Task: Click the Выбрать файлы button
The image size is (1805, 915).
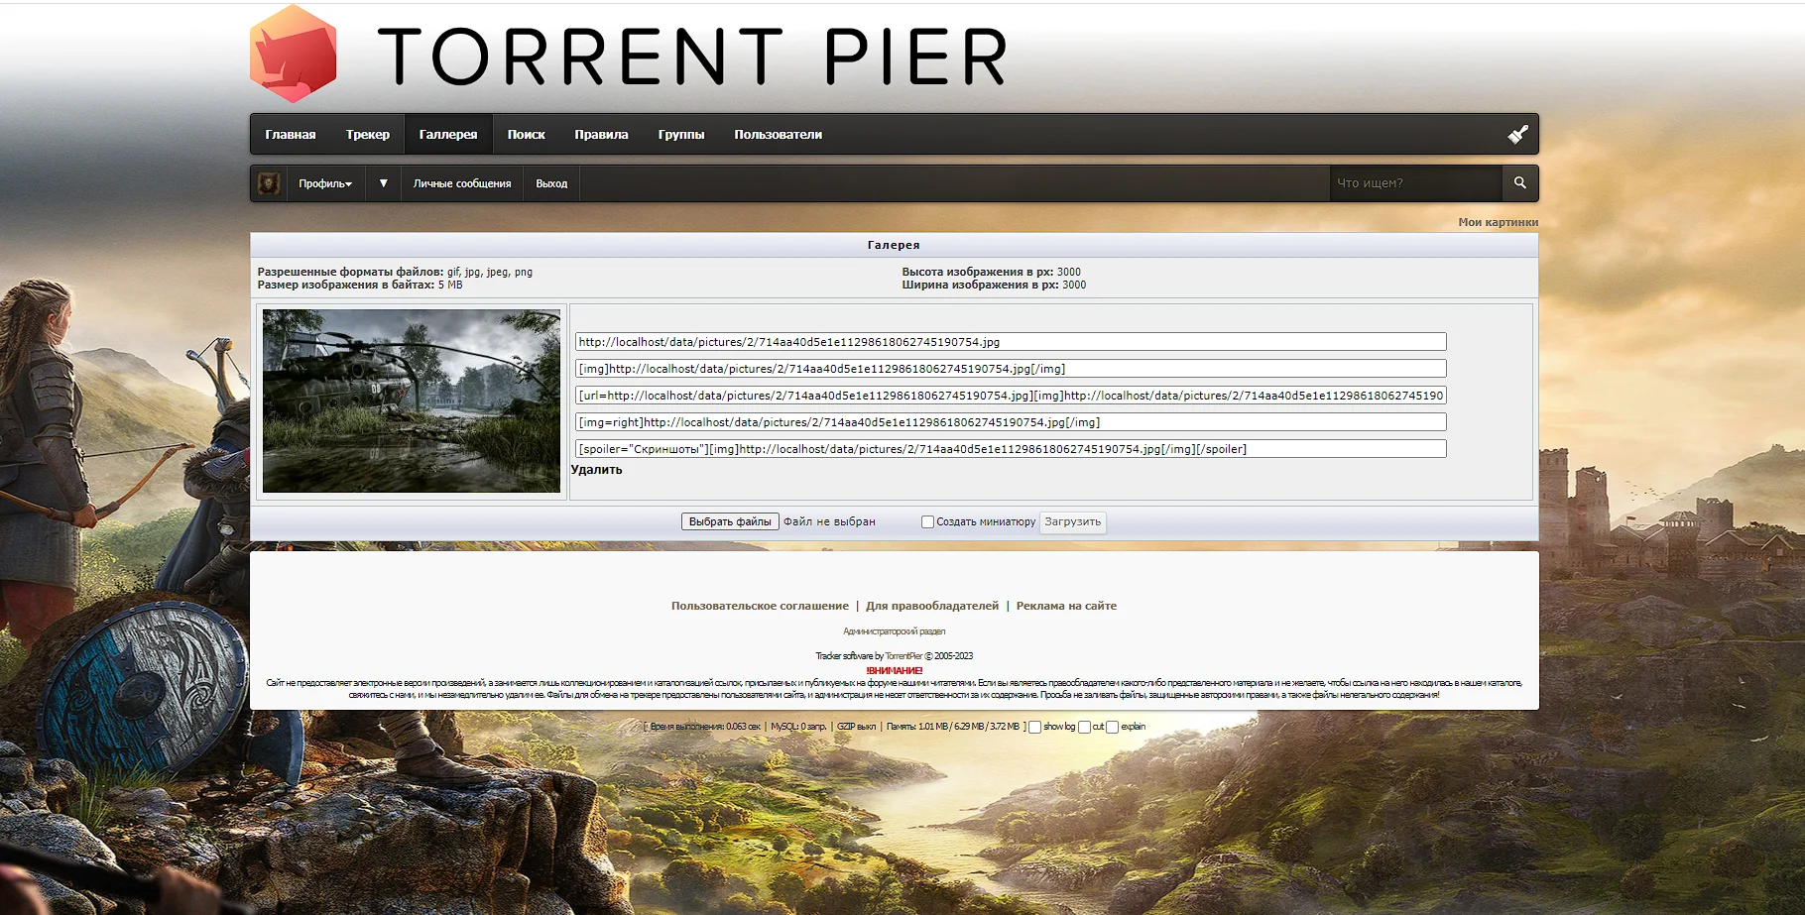Action: pyautogui.click(x=730, y=521)
